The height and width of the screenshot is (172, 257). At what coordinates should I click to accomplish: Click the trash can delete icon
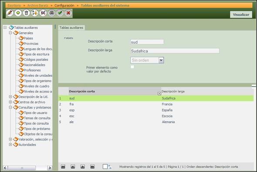click(x=26, y=13)
